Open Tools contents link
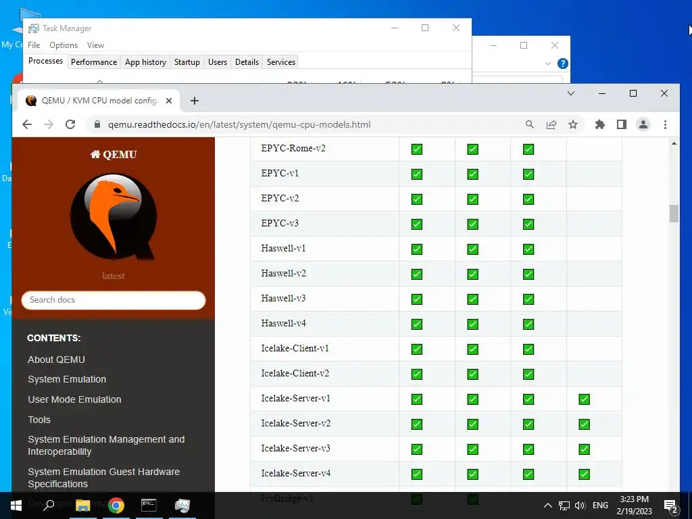The height and width of the screenshot is (519, 692). pos(39,420)
